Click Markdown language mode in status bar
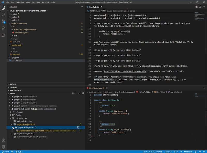 tap(188, 152)
